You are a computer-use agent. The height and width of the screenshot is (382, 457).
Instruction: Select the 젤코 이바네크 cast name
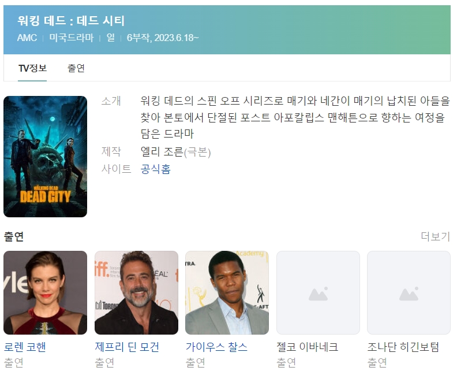308,347
